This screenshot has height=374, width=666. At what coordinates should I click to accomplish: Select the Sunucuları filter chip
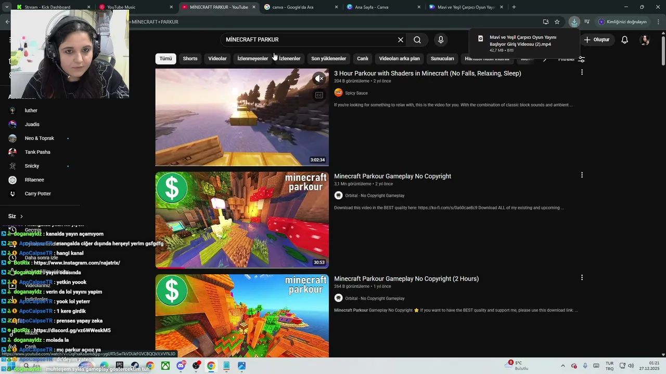pos(442,59)
